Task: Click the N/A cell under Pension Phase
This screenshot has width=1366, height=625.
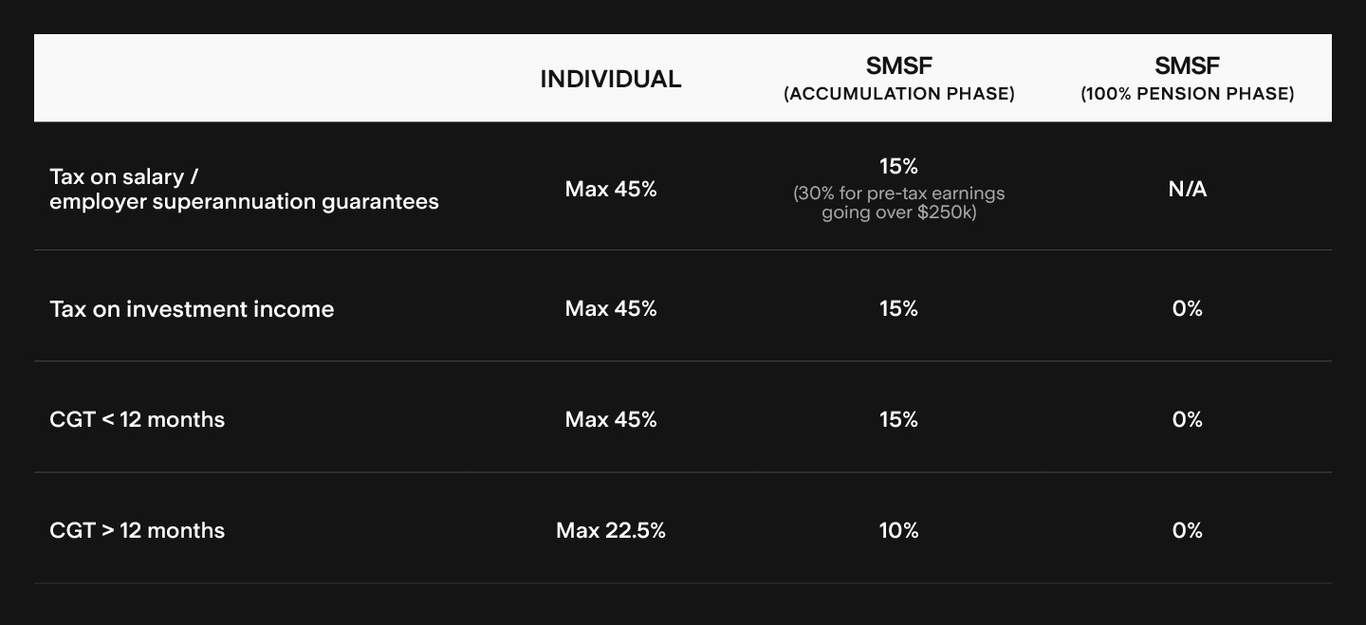Action: coord(1187,190)
